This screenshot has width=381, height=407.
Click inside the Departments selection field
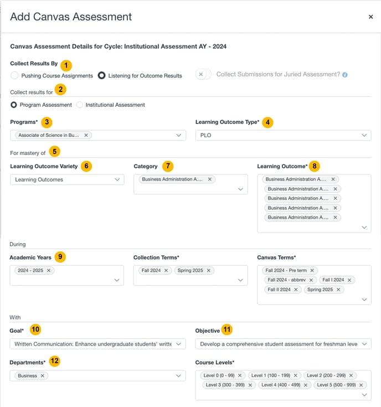point(97,375)
